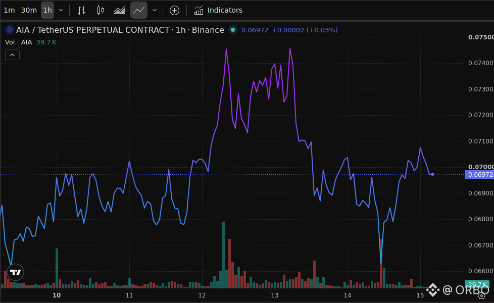Click the 0.06600 price axis label

point(480,271)
